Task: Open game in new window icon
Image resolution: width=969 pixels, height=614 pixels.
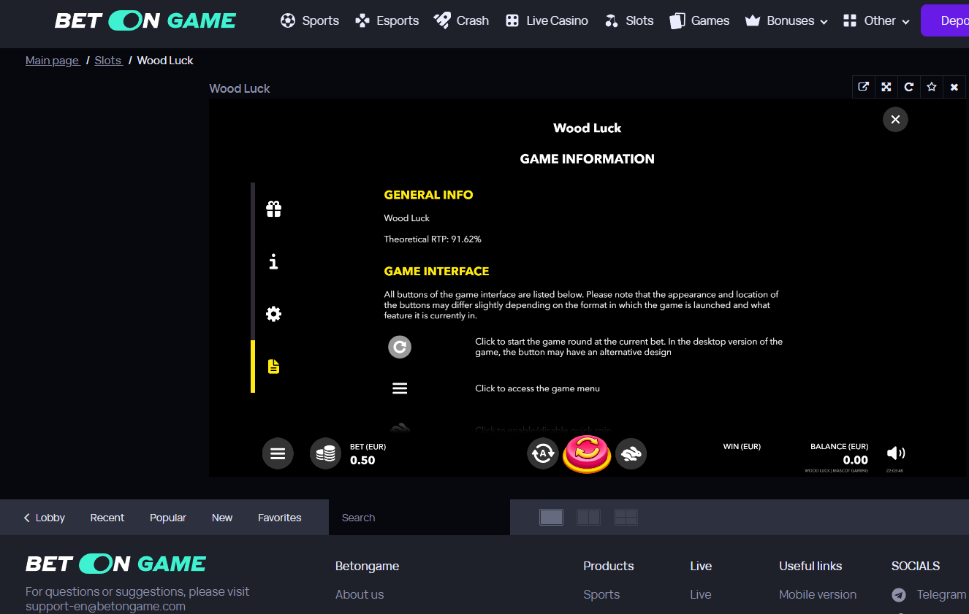Action: pos(863,87)
